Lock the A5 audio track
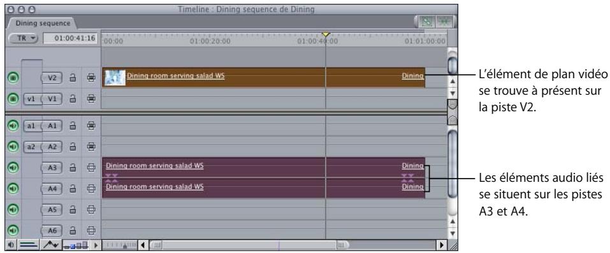 (73, 210)
